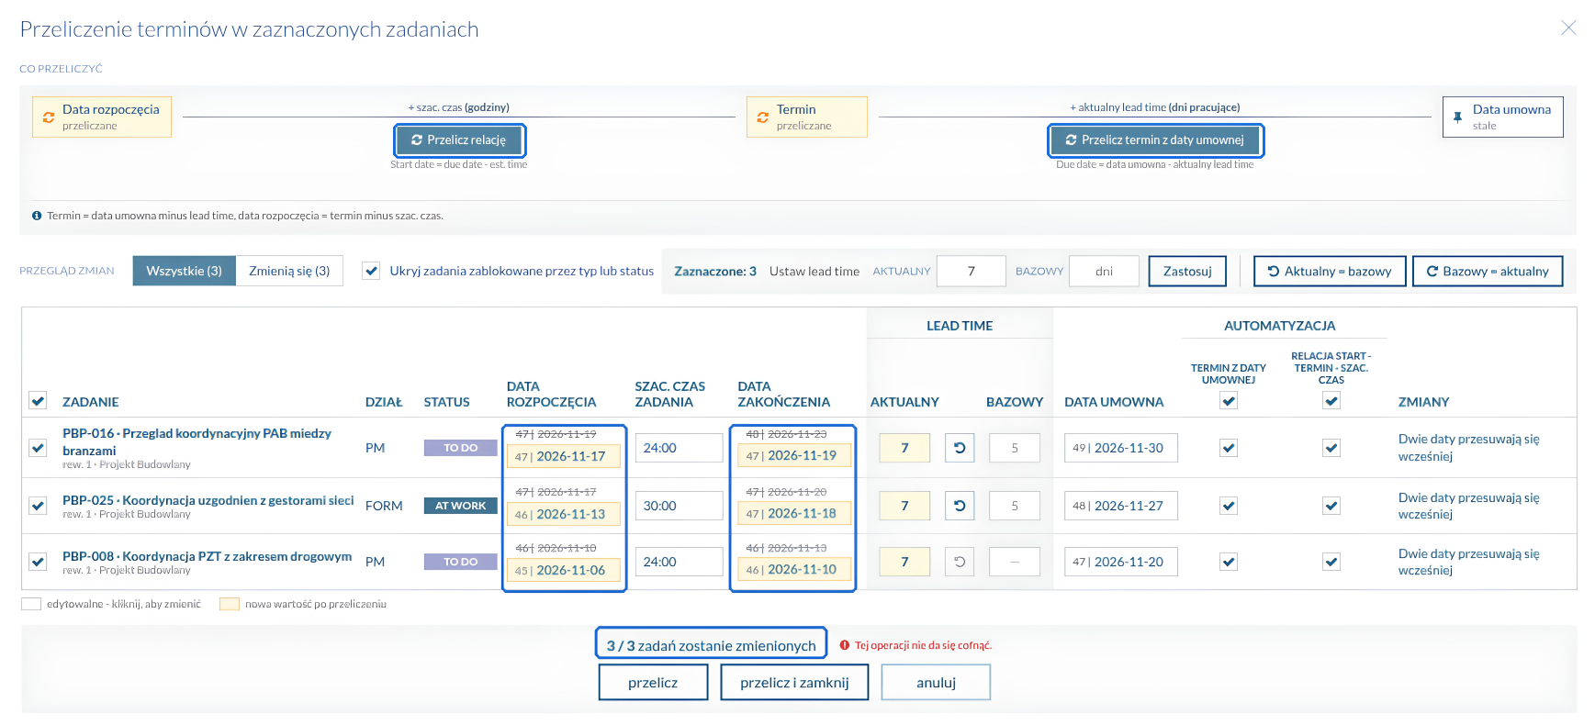The height and width of the screenshot is (725, 1595).
Task: Open task PBP-016 Przeglad koordynacyjny link
Action: click(197, 441)
